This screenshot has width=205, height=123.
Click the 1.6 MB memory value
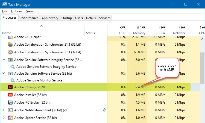click(x=140, y=110)
